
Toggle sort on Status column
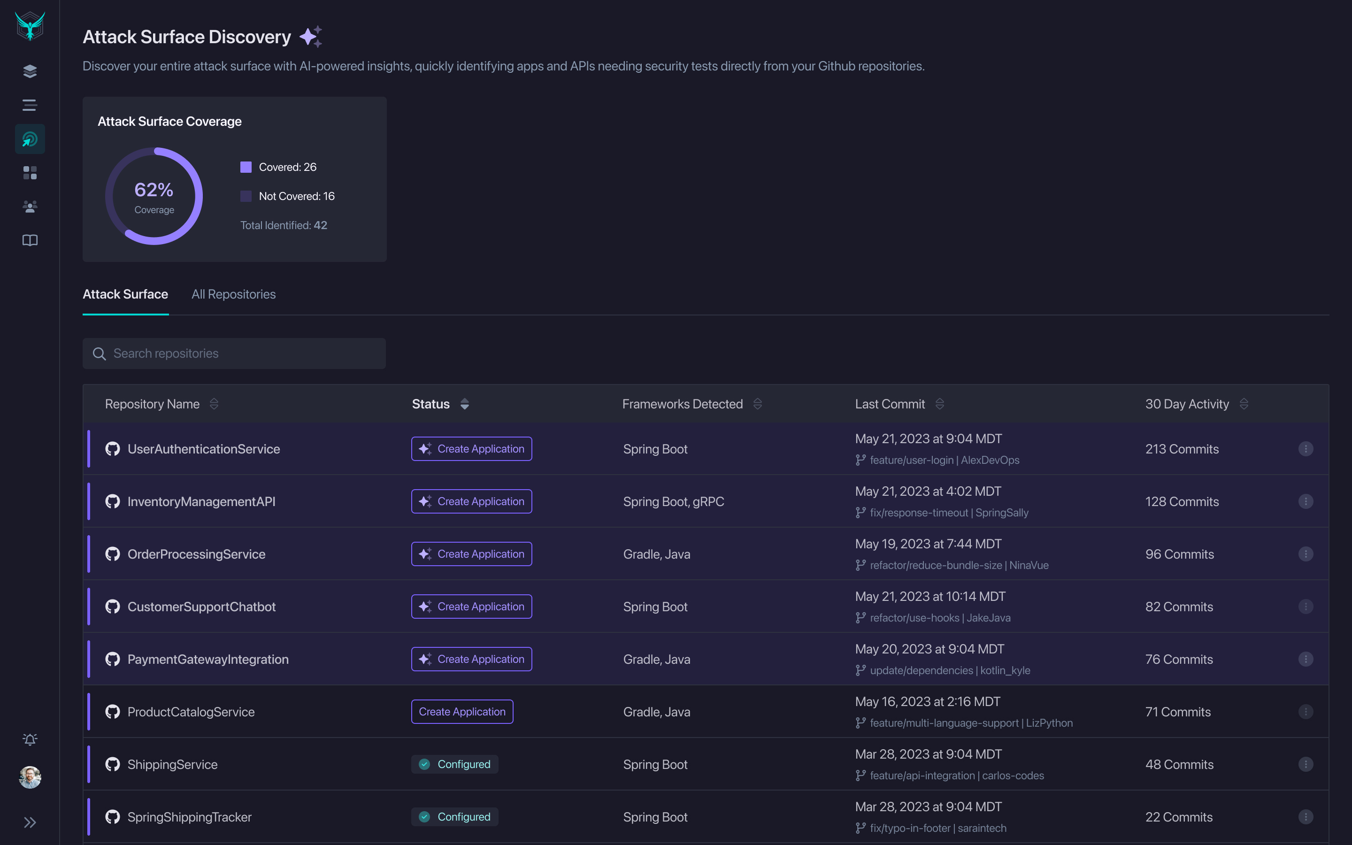click(x=464, y=404)
